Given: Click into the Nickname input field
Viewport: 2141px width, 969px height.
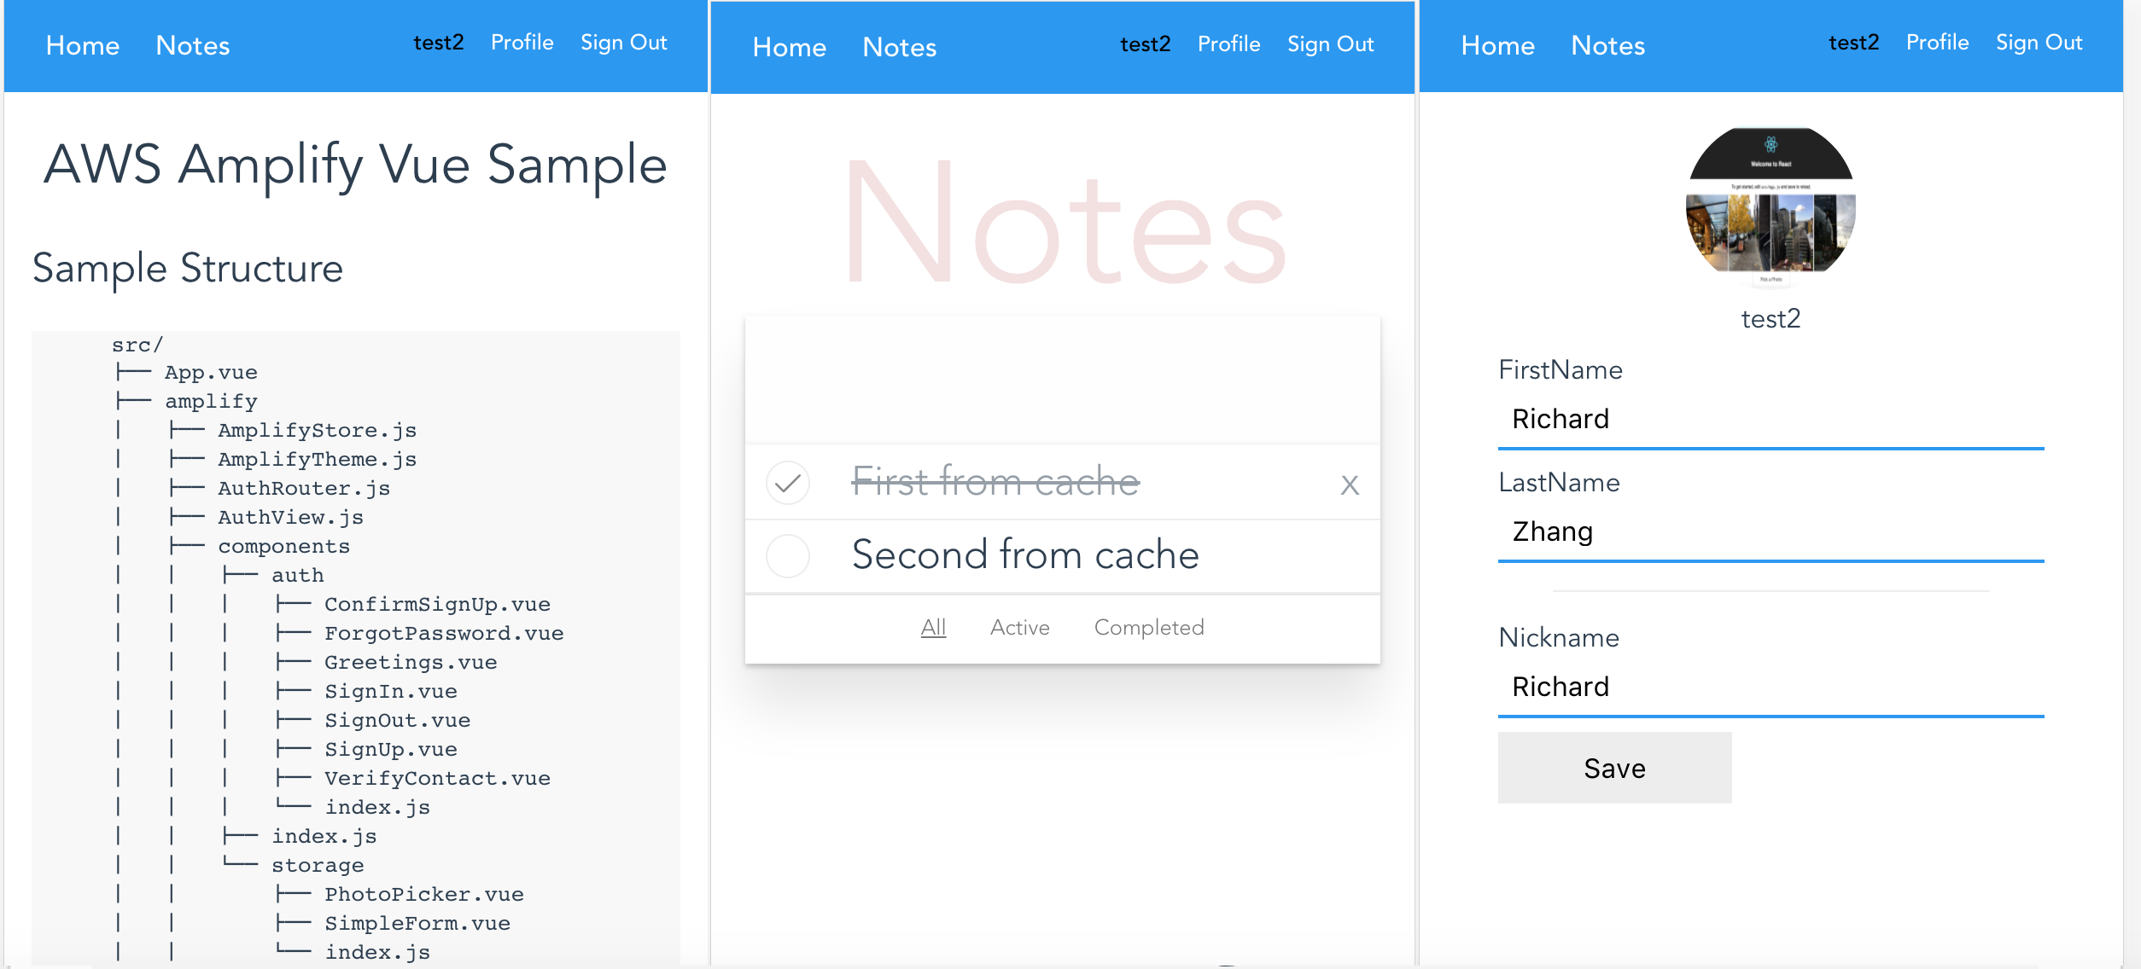Looking at the screenshot, I should 1770,688.
